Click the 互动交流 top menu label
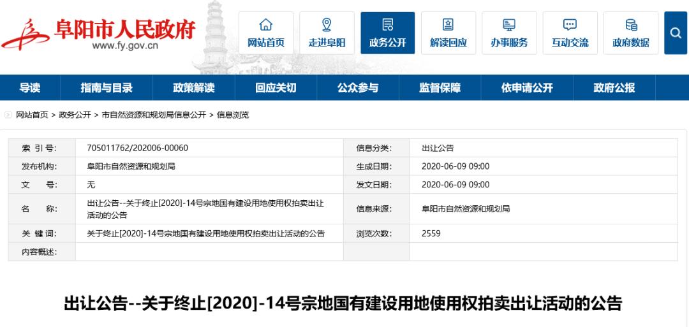This screenshot has height=327, width=689. pyautogui.click(x=570, y=43)
